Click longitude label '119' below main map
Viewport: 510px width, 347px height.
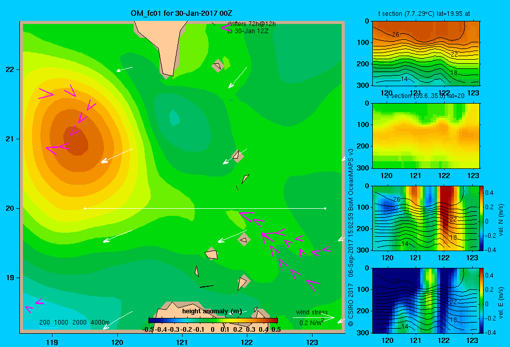(x=53, y=342)
